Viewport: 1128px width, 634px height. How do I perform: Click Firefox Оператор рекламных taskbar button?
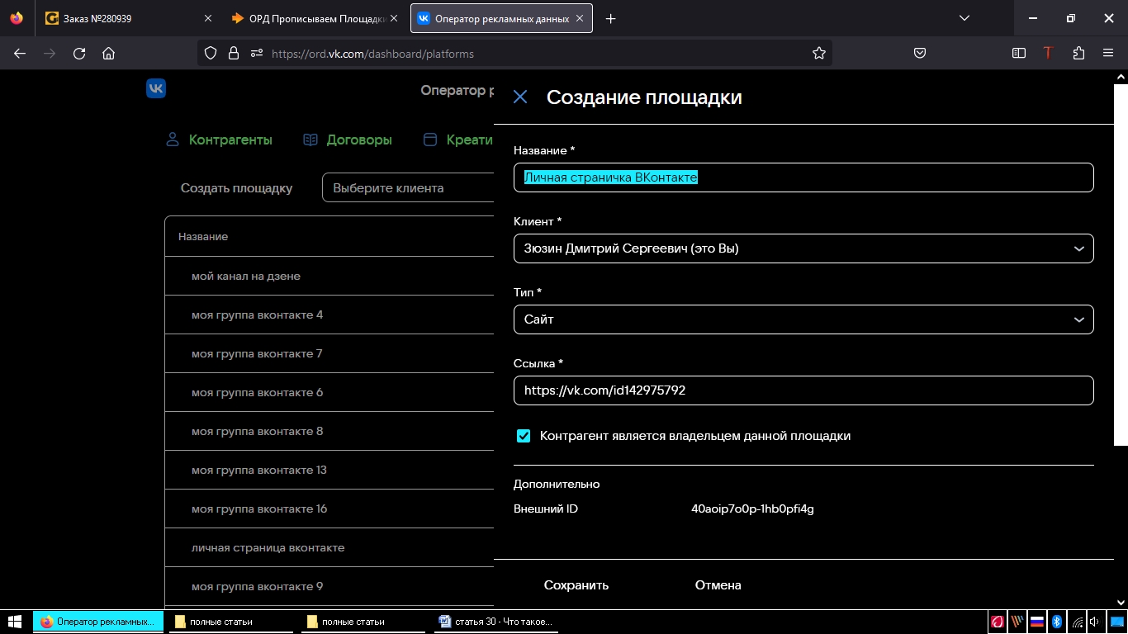(98, 622)
